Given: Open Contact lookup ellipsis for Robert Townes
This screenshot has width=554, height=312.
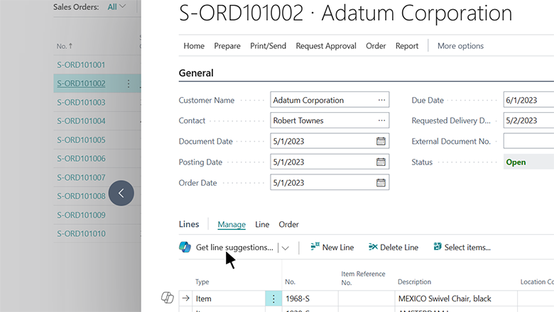Looking at the screenshot, I should coord(382,121).
